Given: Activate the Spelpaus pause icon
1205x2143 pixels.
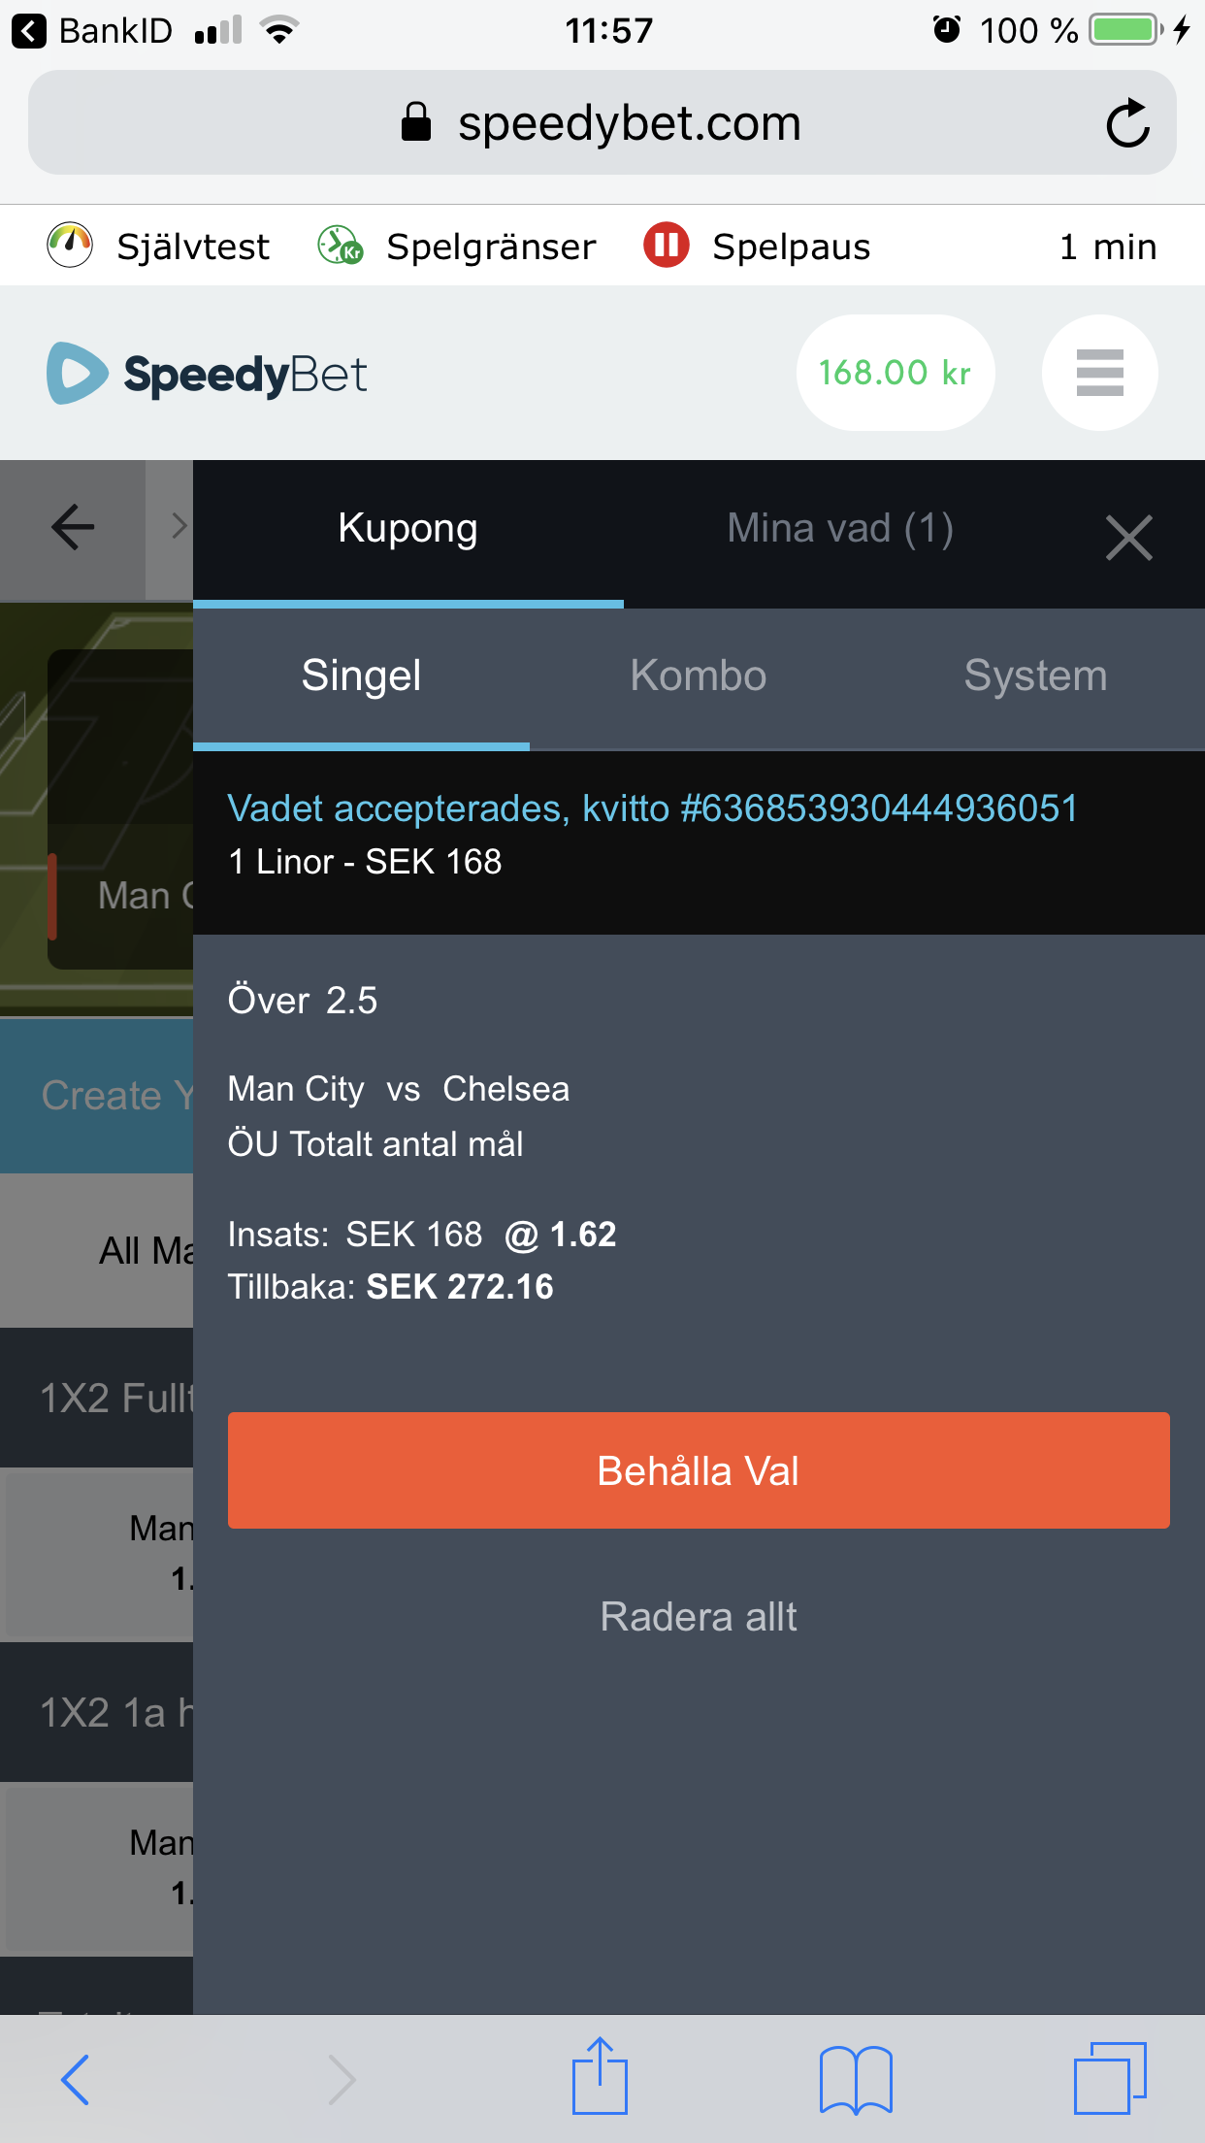Looking at the screenshot, I should (x=667, y=246).
